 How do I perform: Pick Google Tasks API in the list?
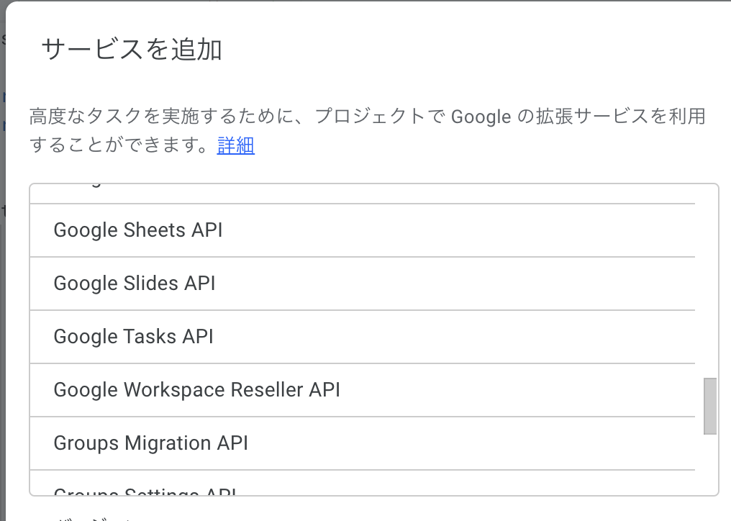click(134, 337)
